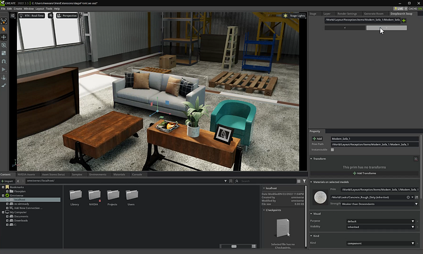The width and height of the screenshot is (423, 254).
Task: Toggle the Instanceable checkbox
Action: coord(332,149)
